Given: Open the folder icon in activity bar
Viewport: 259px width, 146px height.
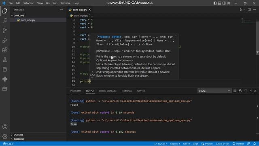Looking at the screenshot, I should [5, 89].
